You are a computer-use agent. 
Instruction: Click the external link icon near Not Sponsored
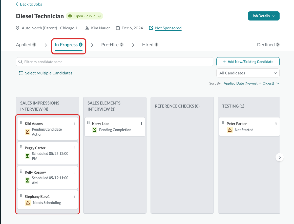coord(151,28)
